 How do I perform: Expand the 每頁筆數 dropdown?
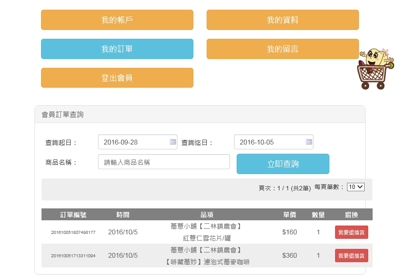355,187
